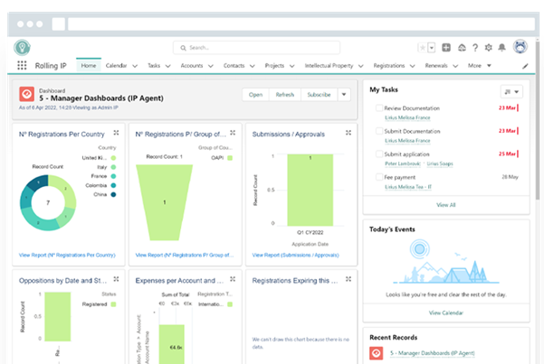
Task: Open the App Launcher grid icon
Action: [x=22, y=65]
